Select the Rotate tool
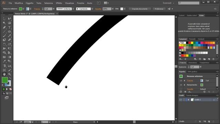Image resolution: width=220 pixels, height=124 pixels. tap(4, 44)
